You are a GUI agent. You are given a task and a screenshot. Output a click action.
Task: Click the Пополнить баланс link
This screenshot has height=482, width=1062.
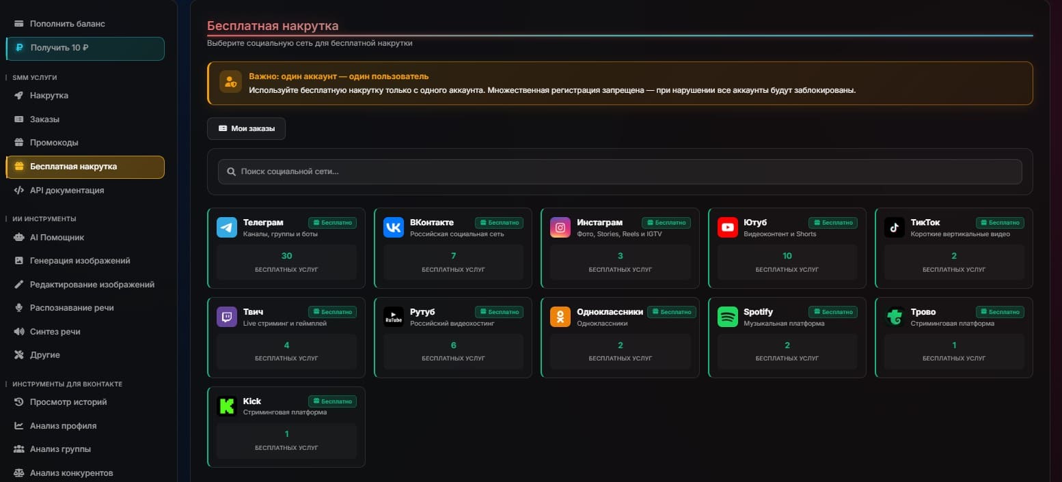(85, 24)
